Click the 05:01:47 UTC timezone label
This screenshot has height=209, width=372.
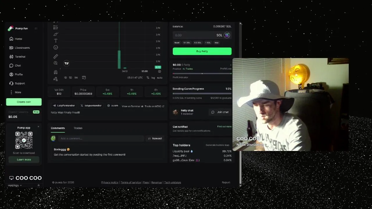(135, 78)
